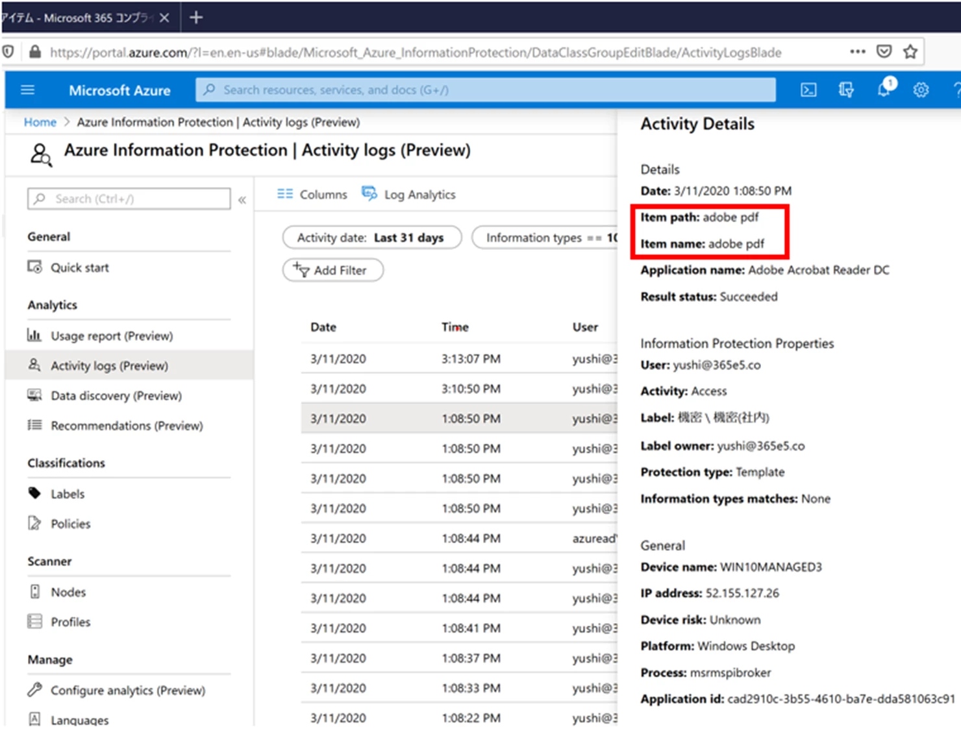Click the Columns icon
This screenshot has width=961, height=736.
[285, 193]
